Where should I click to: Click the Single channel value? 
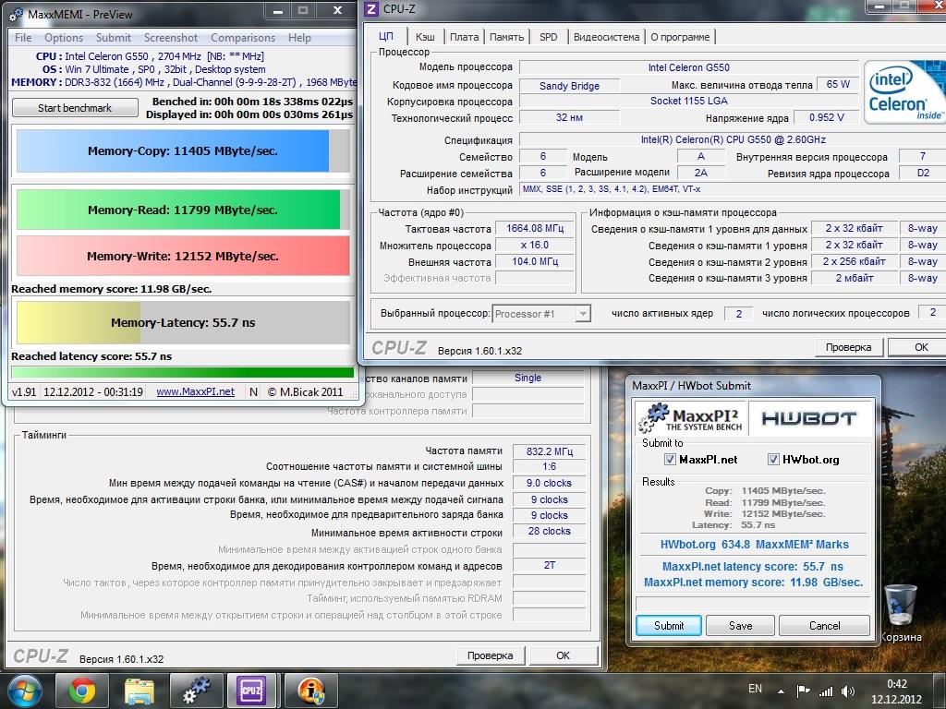point(528,378)
